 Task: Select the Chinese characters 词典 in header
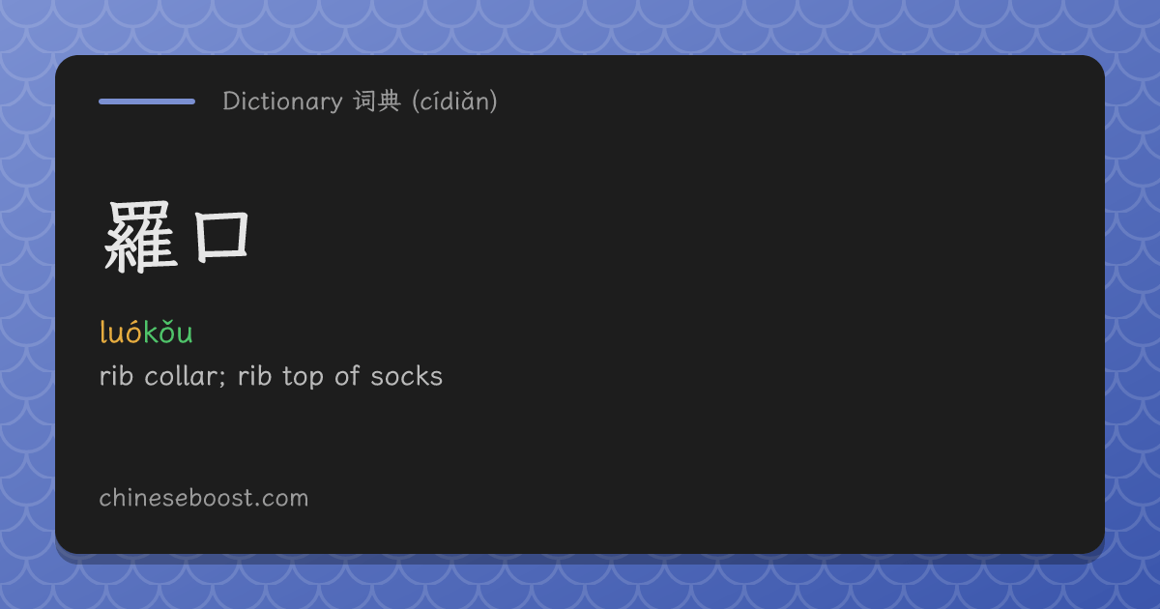click(x=377, y=101)
